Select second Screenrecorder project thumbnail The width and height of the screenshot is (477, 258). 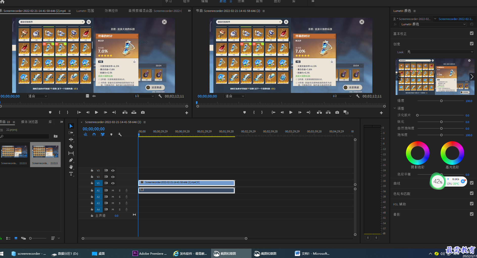click(45, 154)
